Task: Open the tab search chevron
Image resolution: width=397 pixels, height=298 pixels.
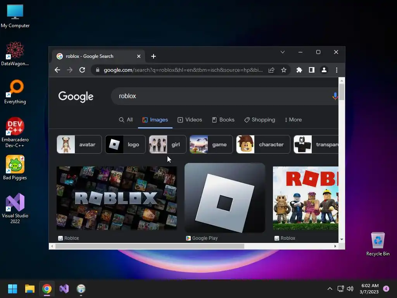Action: [283, 52]
